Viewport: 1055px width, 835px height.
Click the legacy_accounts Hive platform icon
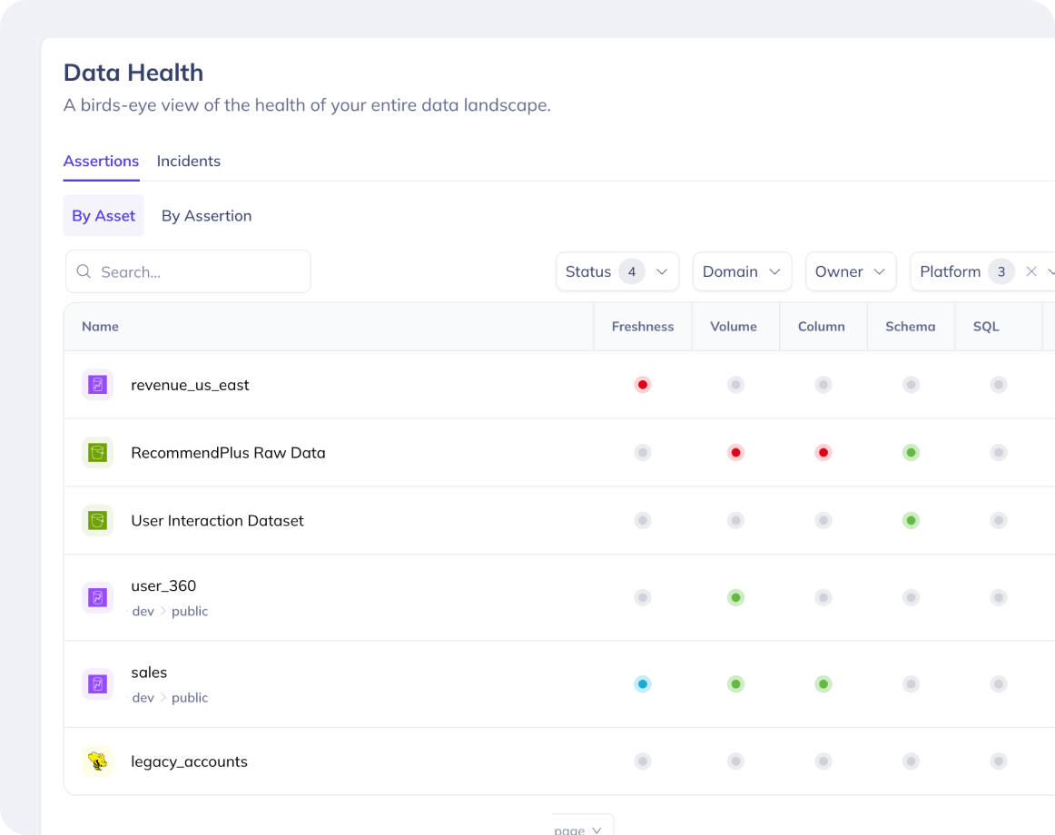pos(97,761)
